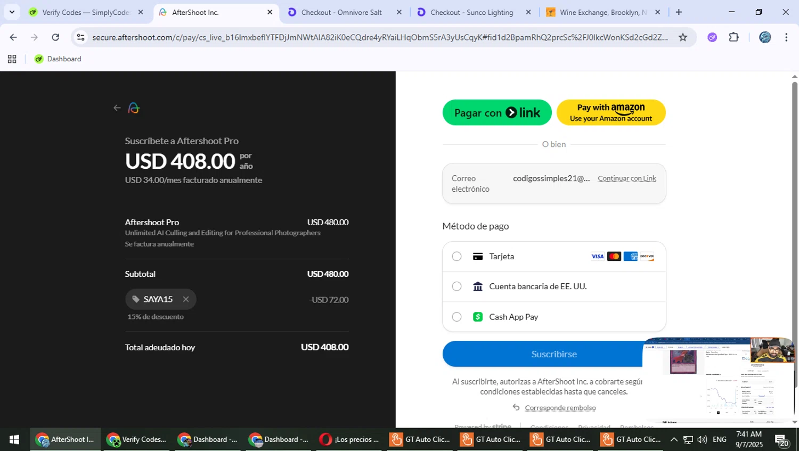Pay with Pagar con Link button
The width and height of the screenshot is (799, 451).
click(497, 112)
